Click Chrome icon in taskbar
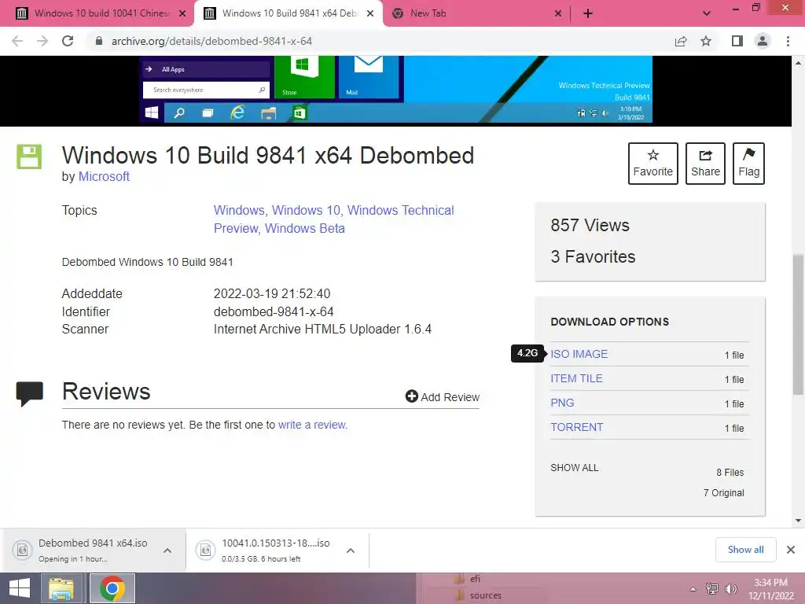 [112, 588]
